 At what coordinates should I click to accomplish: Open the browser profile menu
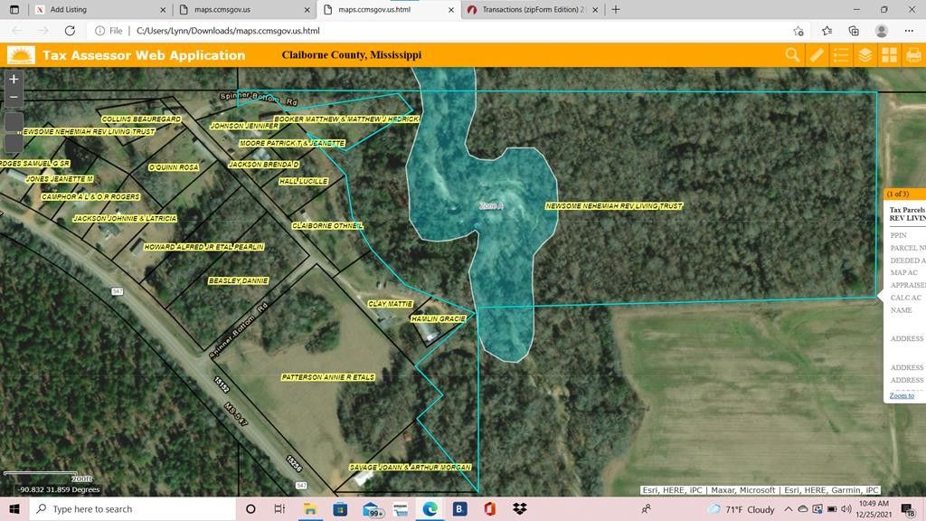click(x=881, y=30)
